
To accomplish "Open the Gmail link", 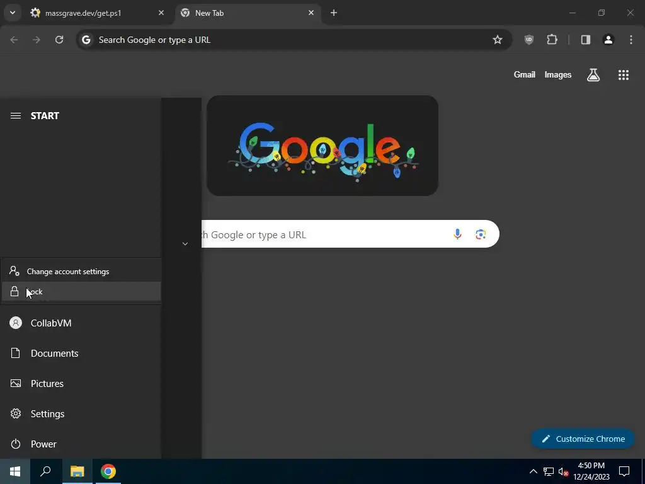I will [x=525, y=75].
